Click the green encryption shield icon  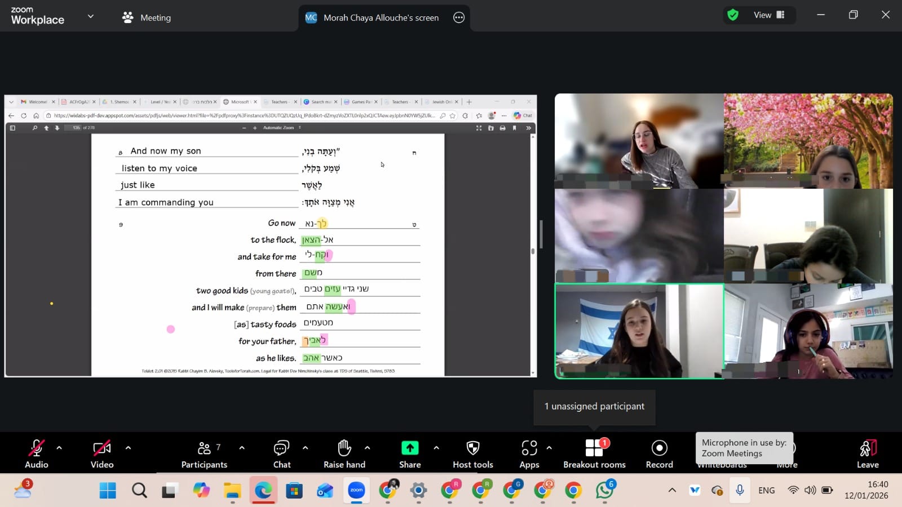pyautogui.click(x=733, y=15)
